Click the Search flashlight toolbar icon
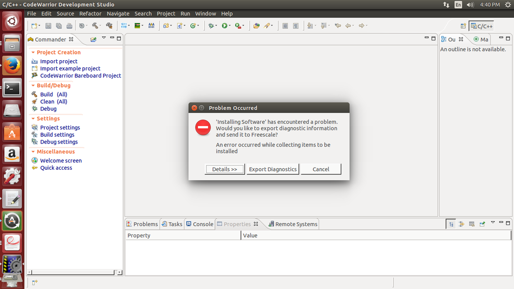Image resolution: width=514 pixels, height=289 pixels. pyautogui.click(x=267, y=26)
